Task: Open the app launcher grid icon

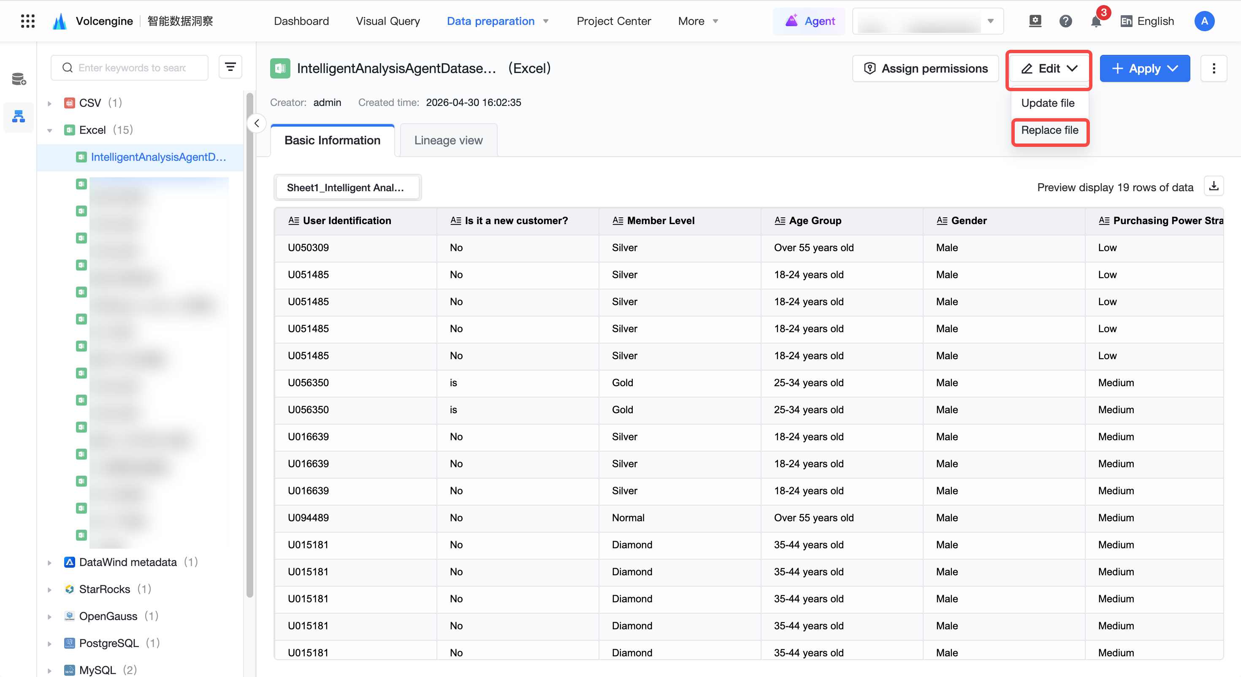Action: coord(28,21)
